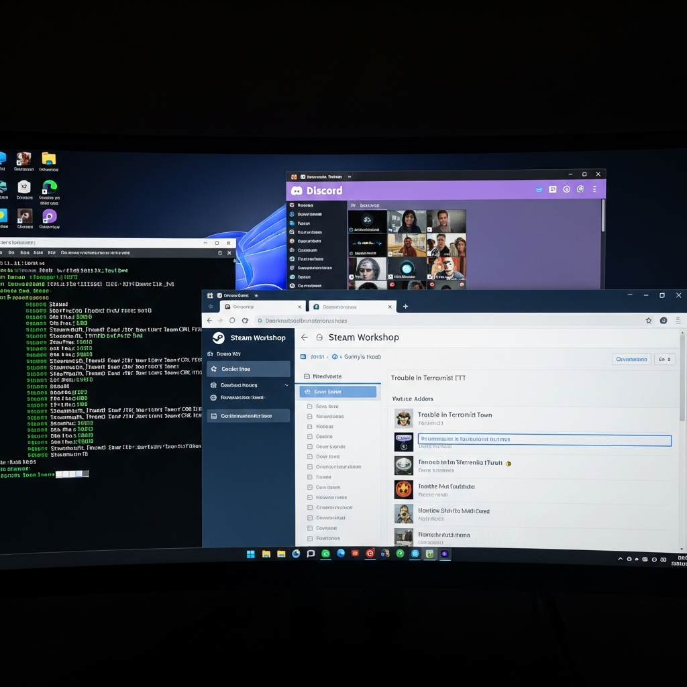Click the browser reload page icon
The height and width of the screenshot is (687, 687).
(x=245, y=320)
